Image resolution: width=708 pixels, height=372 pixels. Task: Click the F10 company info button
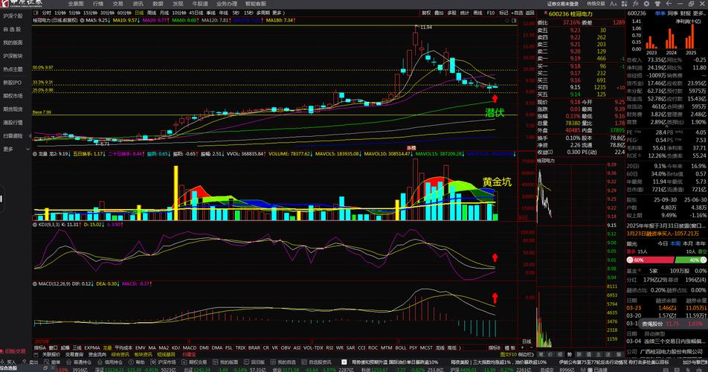(490, 13)
